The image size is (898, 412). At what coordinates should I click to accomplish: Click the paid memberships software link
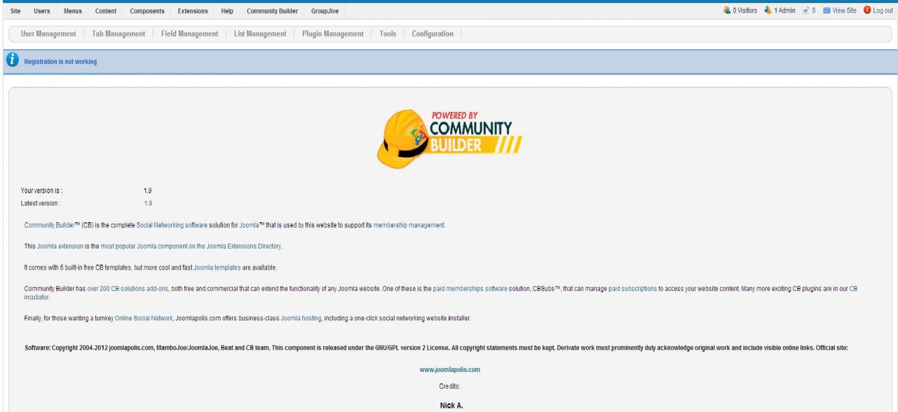coord(471,289)
